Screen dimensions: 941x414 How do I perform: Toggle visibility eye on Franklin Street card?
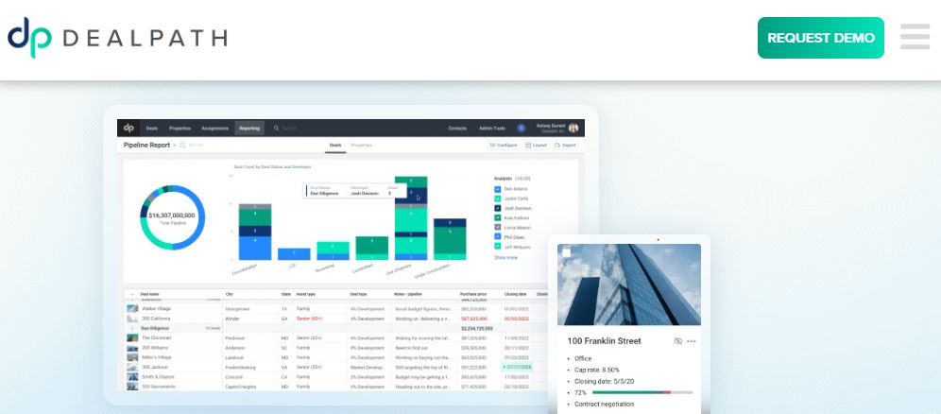coord(677,341)
